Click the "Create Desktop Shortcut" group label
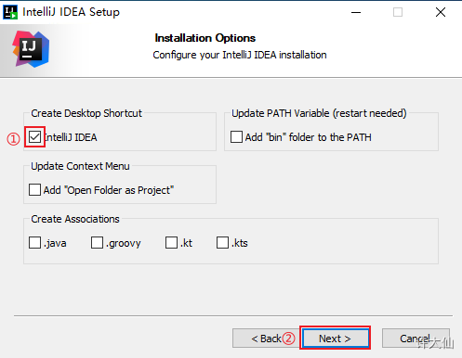Screen dimensions: 462x358 (x=86, y=113)
